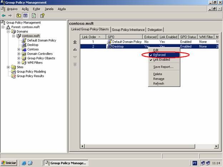This screenshot has width=223, height=167.
Task: Open the Janela menu
Action: pos(49,9)
